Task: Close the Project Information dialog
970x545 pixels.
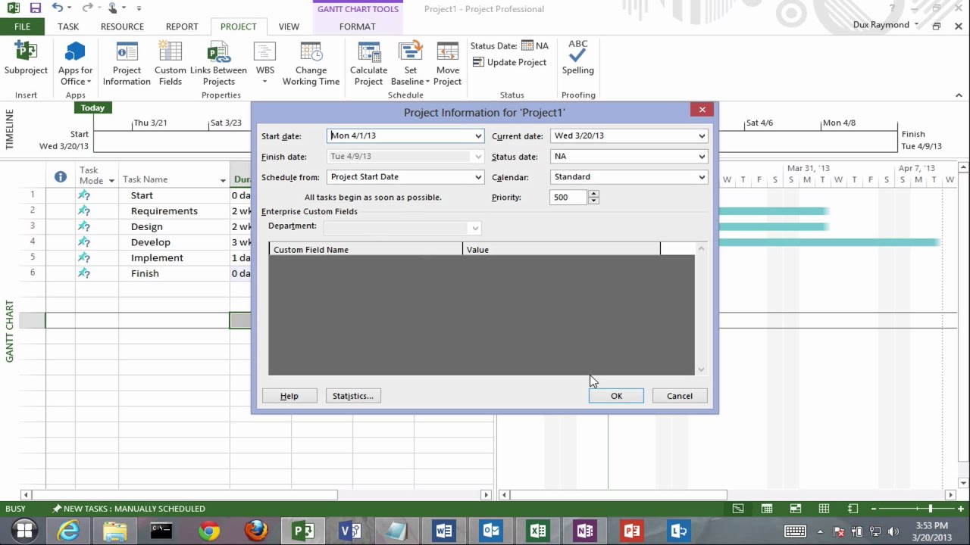Action: tap(702, 110)
